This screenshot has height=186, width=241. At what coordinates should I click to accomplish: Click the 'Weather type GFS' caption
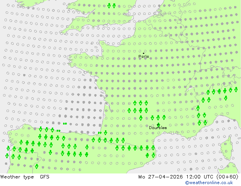[25, 177]
